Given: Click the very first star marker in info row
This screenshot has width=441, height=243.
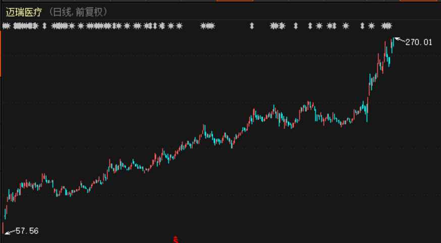Looking at the screenshot, I should tap(6, 26).
